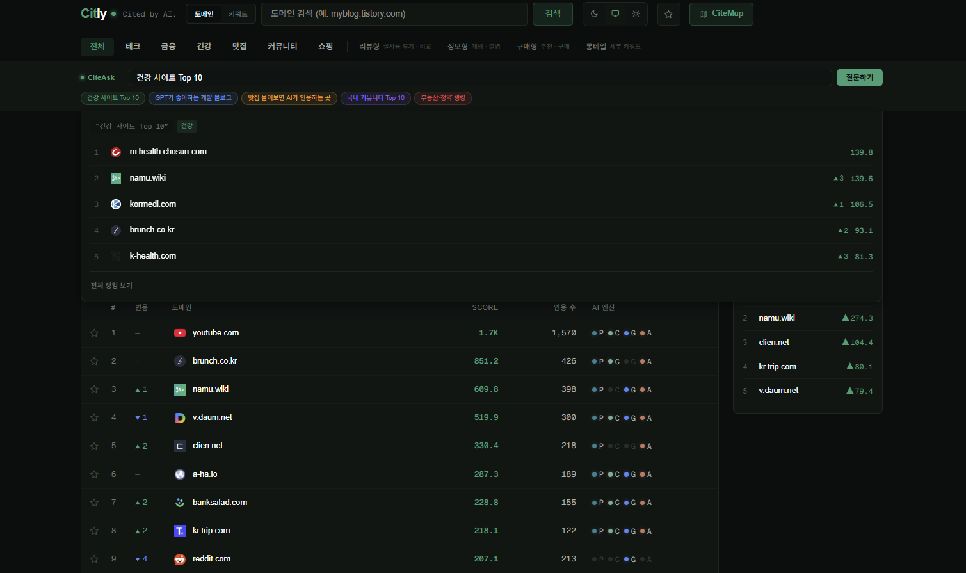966x573 pixels.
Task: Select the 건강 category tab
Action: (x=204, y=47)
